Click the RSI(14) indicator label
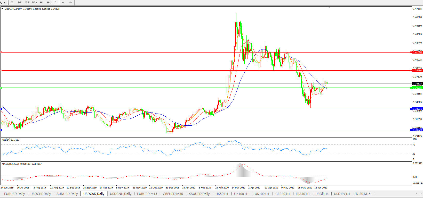Viewport: 423px width, 198px height. (x=11, y=140)
